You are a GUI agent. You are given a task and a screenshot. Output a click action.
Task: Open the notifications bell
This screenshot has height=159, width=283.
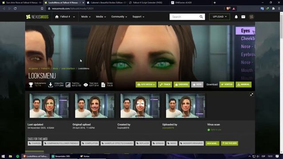(x=236, y=17)
